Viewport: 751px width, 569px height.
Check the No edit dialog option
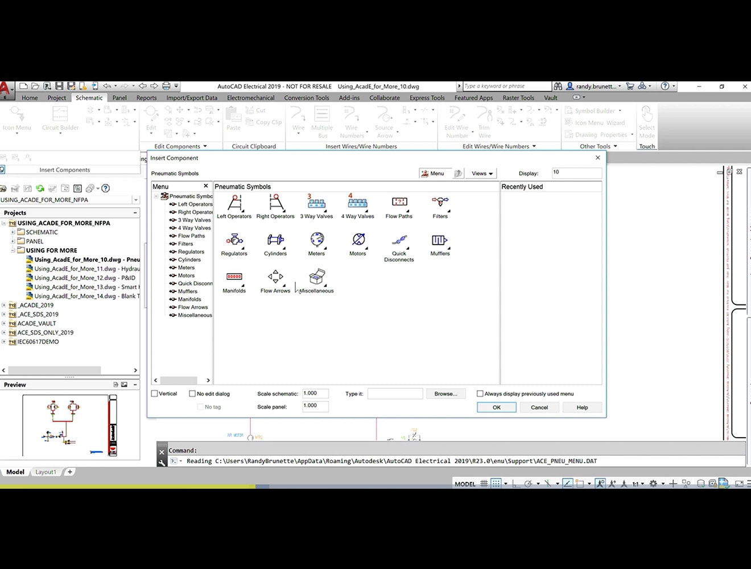[x=193, y=393]
